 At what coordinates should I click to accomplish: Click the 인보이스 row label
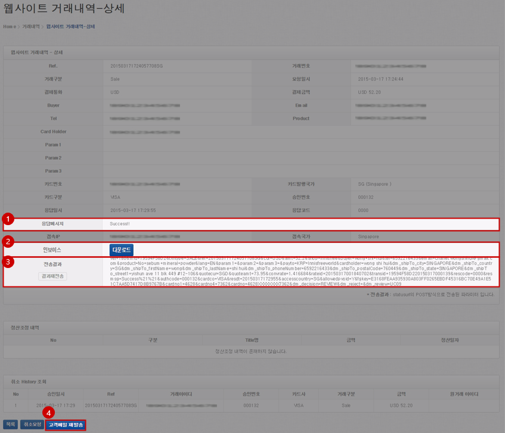[x=52, y=250]
